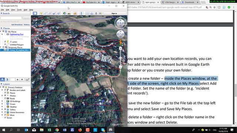237x133 pixels.
Task: Enable the 3D Buildings layer checkbox
Action: [5, 101]
